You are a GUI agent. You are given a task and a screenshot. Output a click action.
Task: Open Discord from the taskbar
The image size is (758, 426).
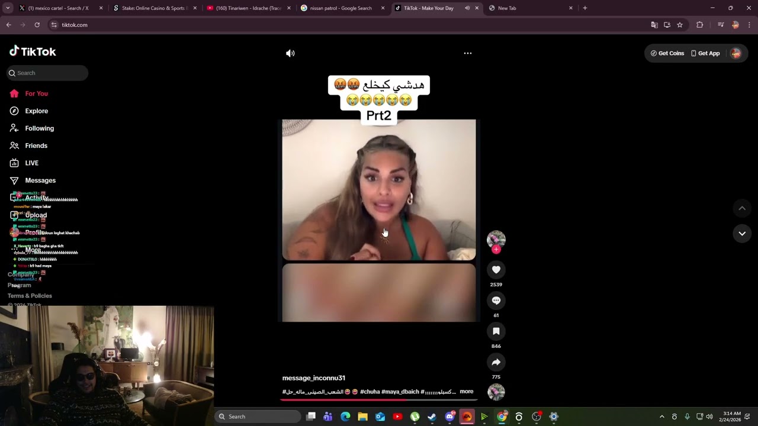point(449,417)
